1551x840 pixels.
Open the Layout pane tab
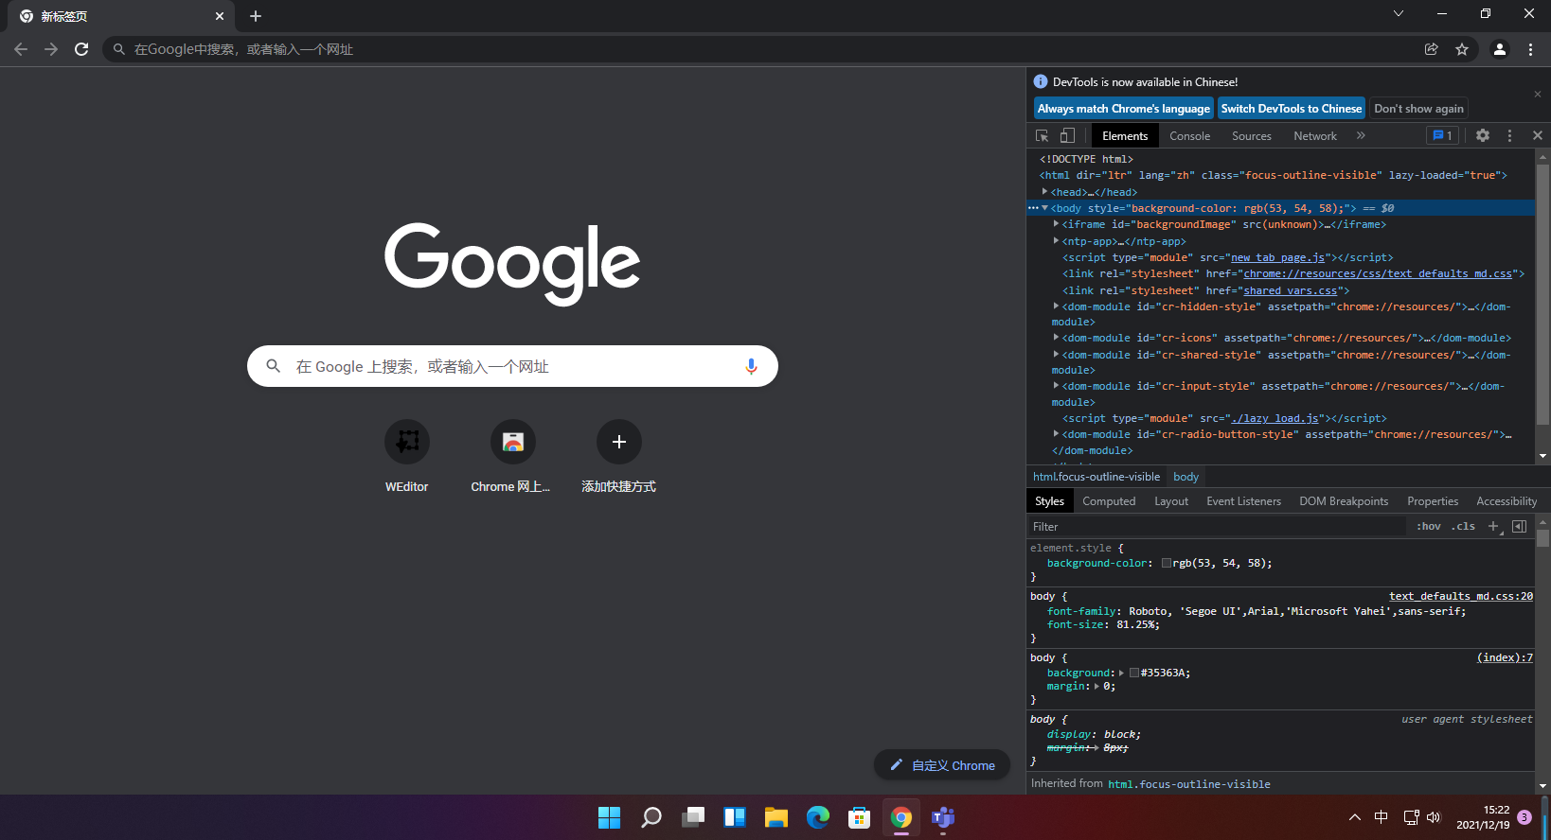tap(1171, 501)
